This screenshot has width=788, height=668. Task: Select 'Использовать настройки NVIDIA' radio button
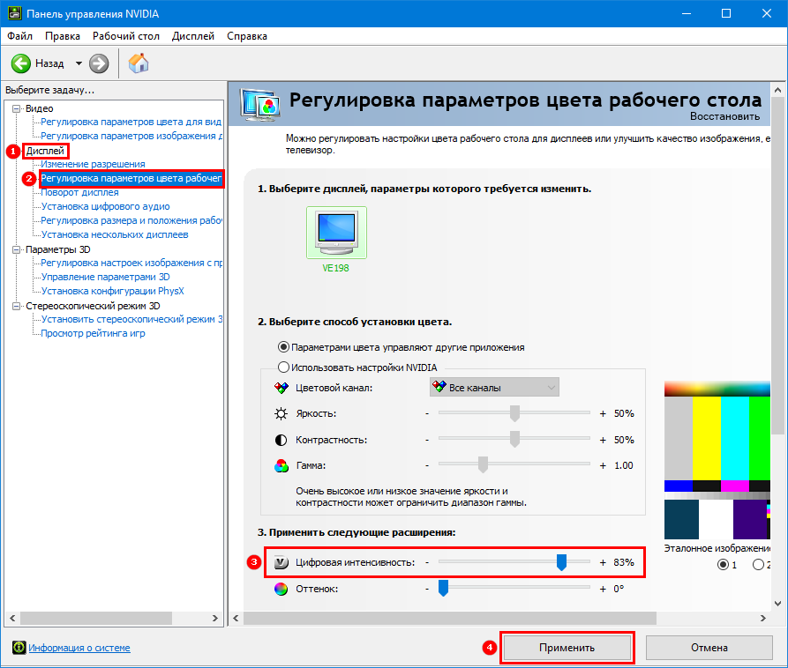[283, 367]
